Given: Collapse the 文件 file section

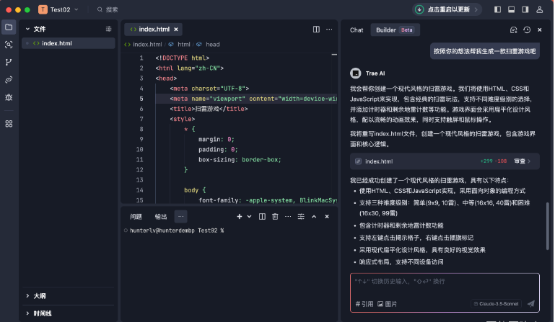Looking at the screenshot, I should pos(27,29).
